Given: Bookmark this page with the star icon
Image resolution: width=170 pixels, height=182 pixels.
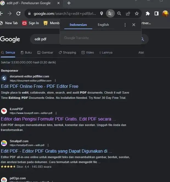Looking at the screenshot, I should tap(136, 13).
